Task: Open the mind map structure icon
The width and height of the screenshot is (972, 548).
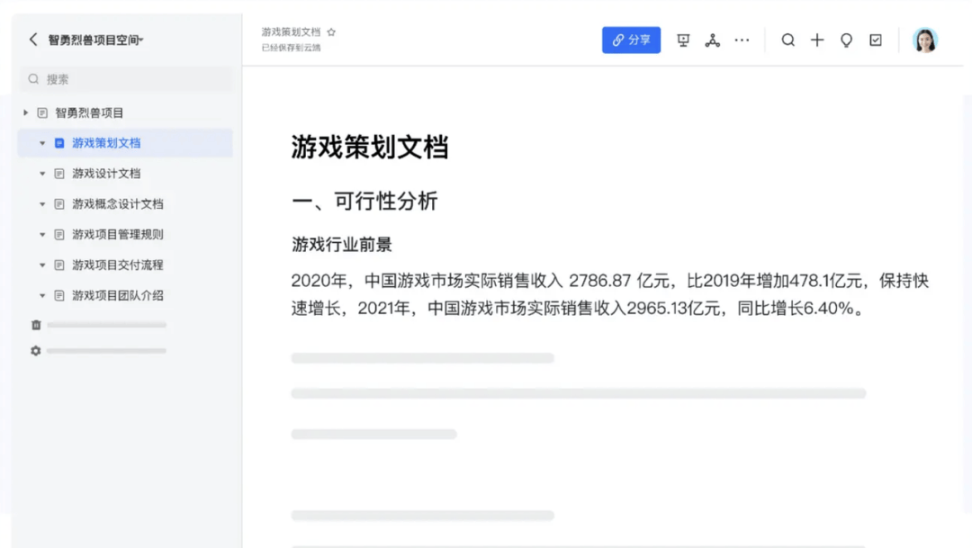Action: tap(712, 40)
